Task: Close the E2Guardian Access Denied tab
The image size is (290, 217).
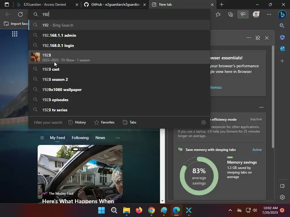Action: pyautogui.click(x=77, y=5)
